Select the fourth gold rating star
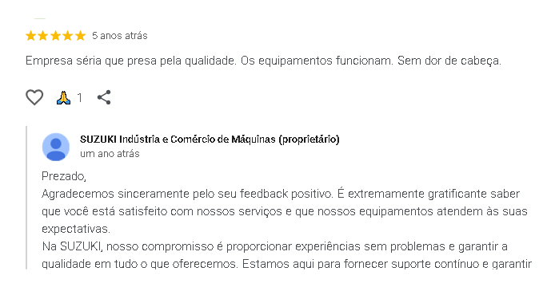 pos(68,36)
